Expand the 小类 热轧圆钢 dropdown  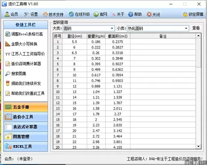pyautogui.click(x=186, y=28)
